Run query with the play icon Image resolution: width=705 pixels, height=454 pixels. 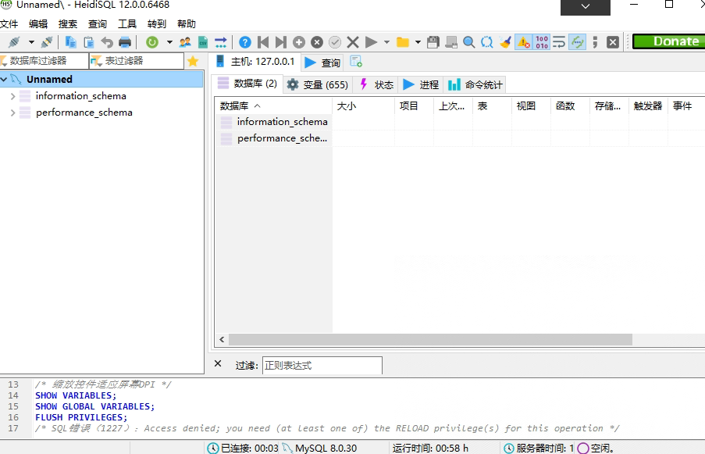pos(371,42)
